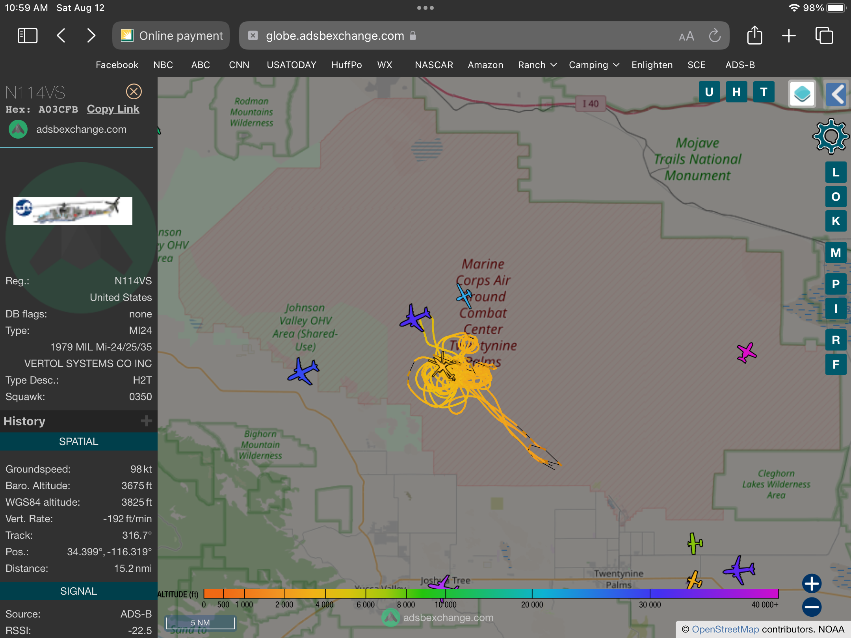
Task: Open the map layers selector
Action: 802,94
